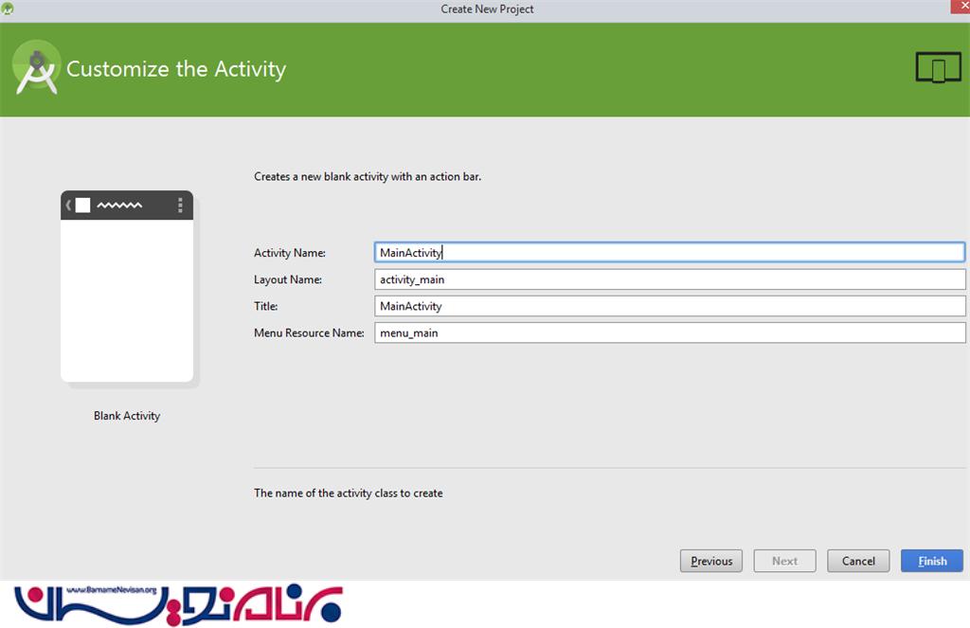Click the Menu Resource Name field
Viewport: 970px width, 628px height.
tap(670, 332)
